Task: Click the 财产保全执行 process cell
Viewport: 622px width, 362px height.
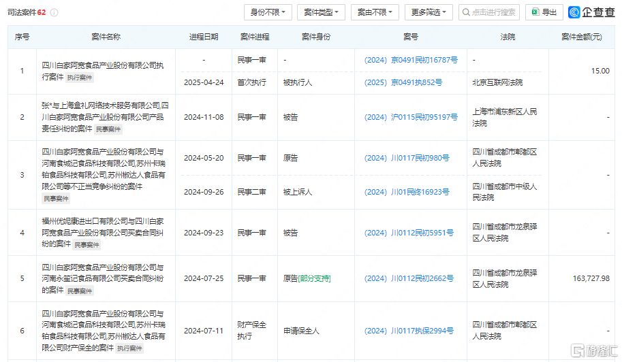Action: click(252, 331)
